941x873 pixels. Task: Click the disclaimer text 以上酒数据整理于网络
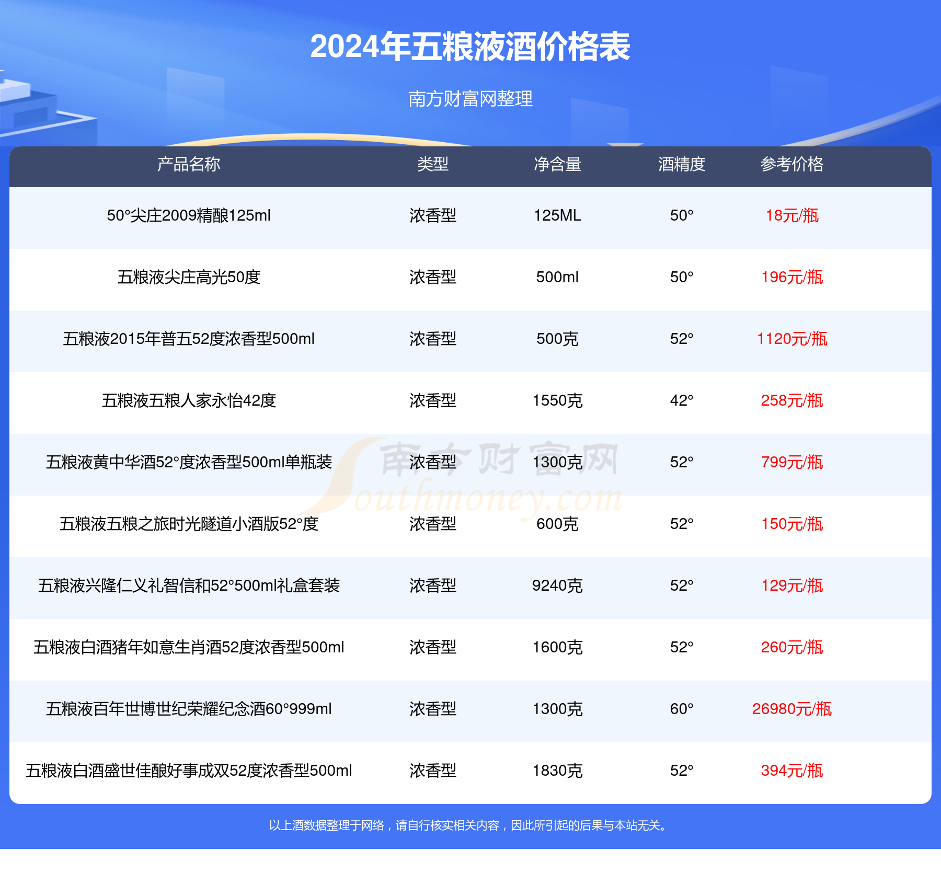(327, 825)
